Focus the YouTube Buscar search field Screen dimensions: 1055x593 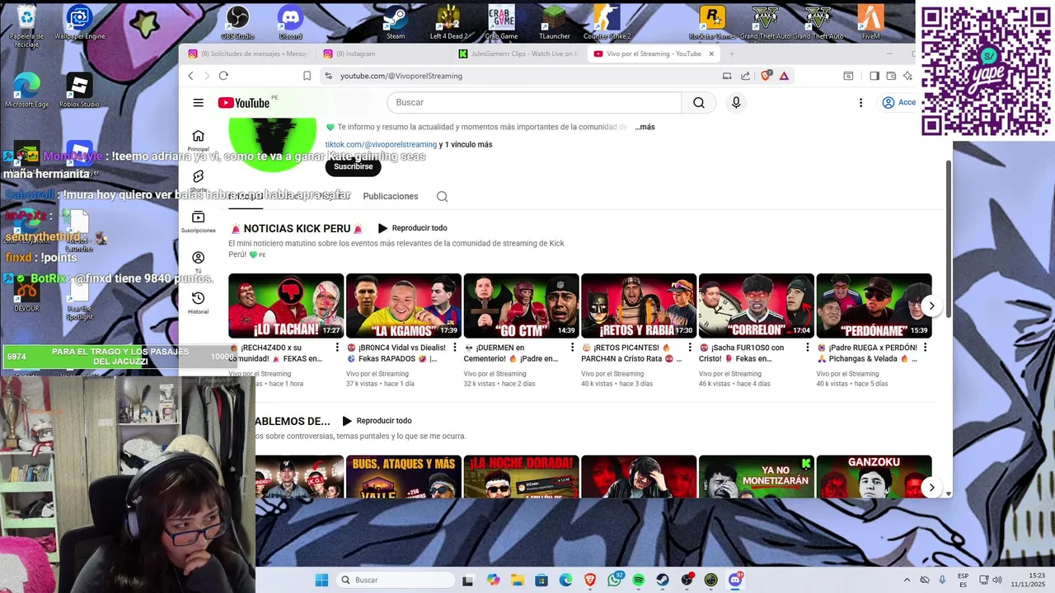point(534,103)
